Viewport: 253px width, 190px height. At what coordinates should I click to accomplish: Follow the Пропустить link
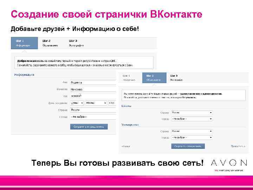click(238, 146)
